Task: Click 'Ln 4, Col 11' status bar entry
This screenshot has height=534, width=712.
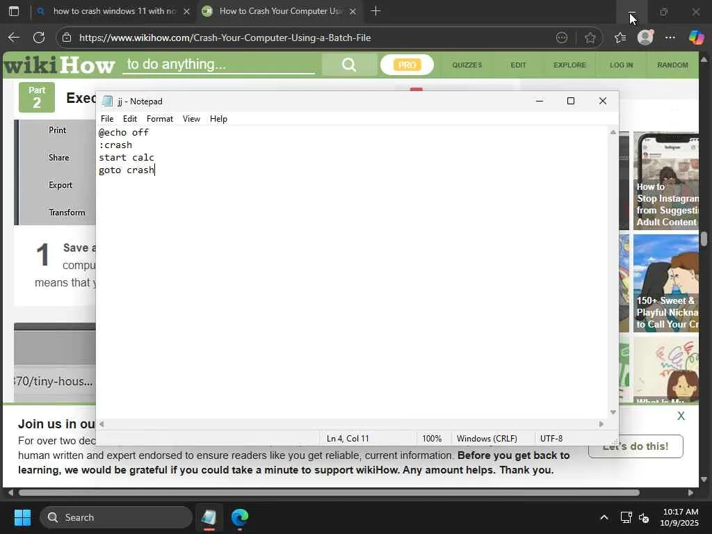Action: click(x=348, y=438)
